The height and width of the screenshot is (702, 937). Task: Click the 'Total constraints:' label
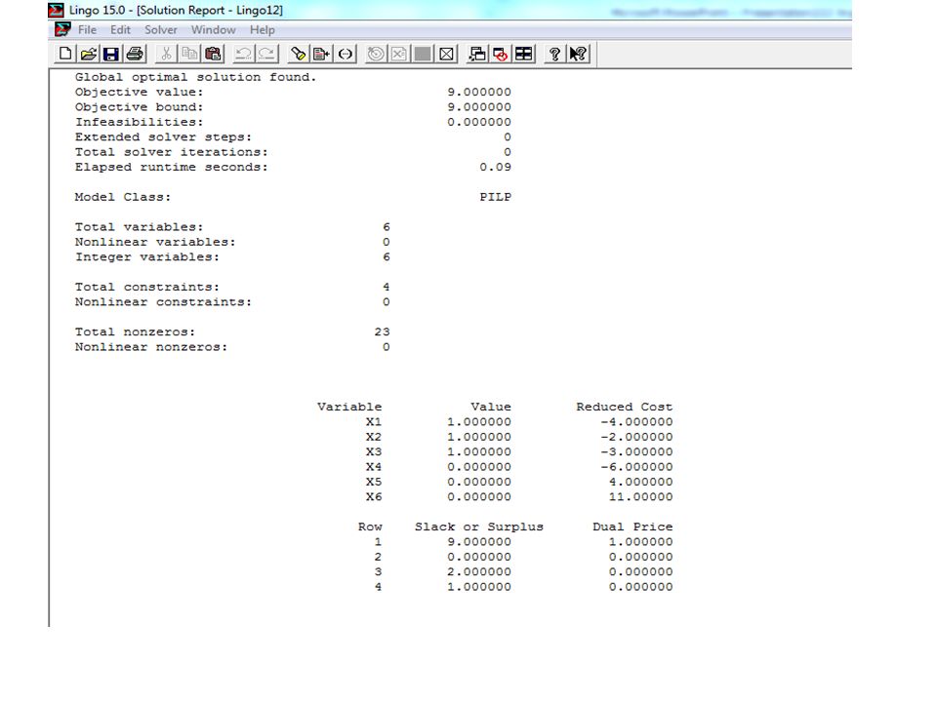(147, 287)
